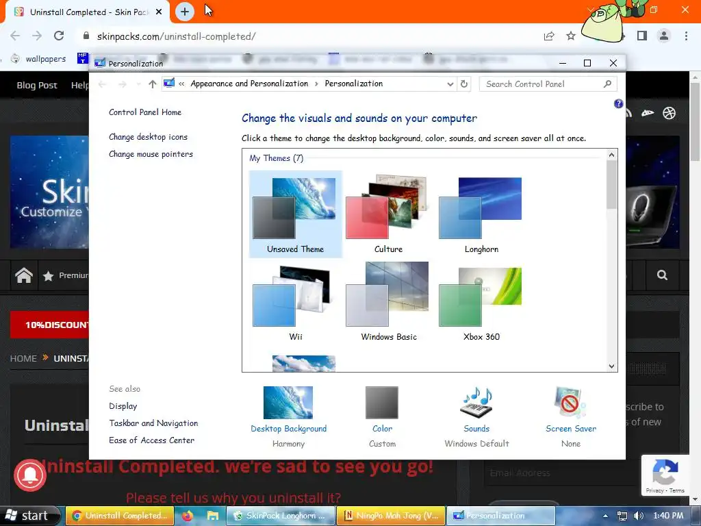Launch Firefox from the taskbar
The image size is (701, 526).
coord(188,516)
